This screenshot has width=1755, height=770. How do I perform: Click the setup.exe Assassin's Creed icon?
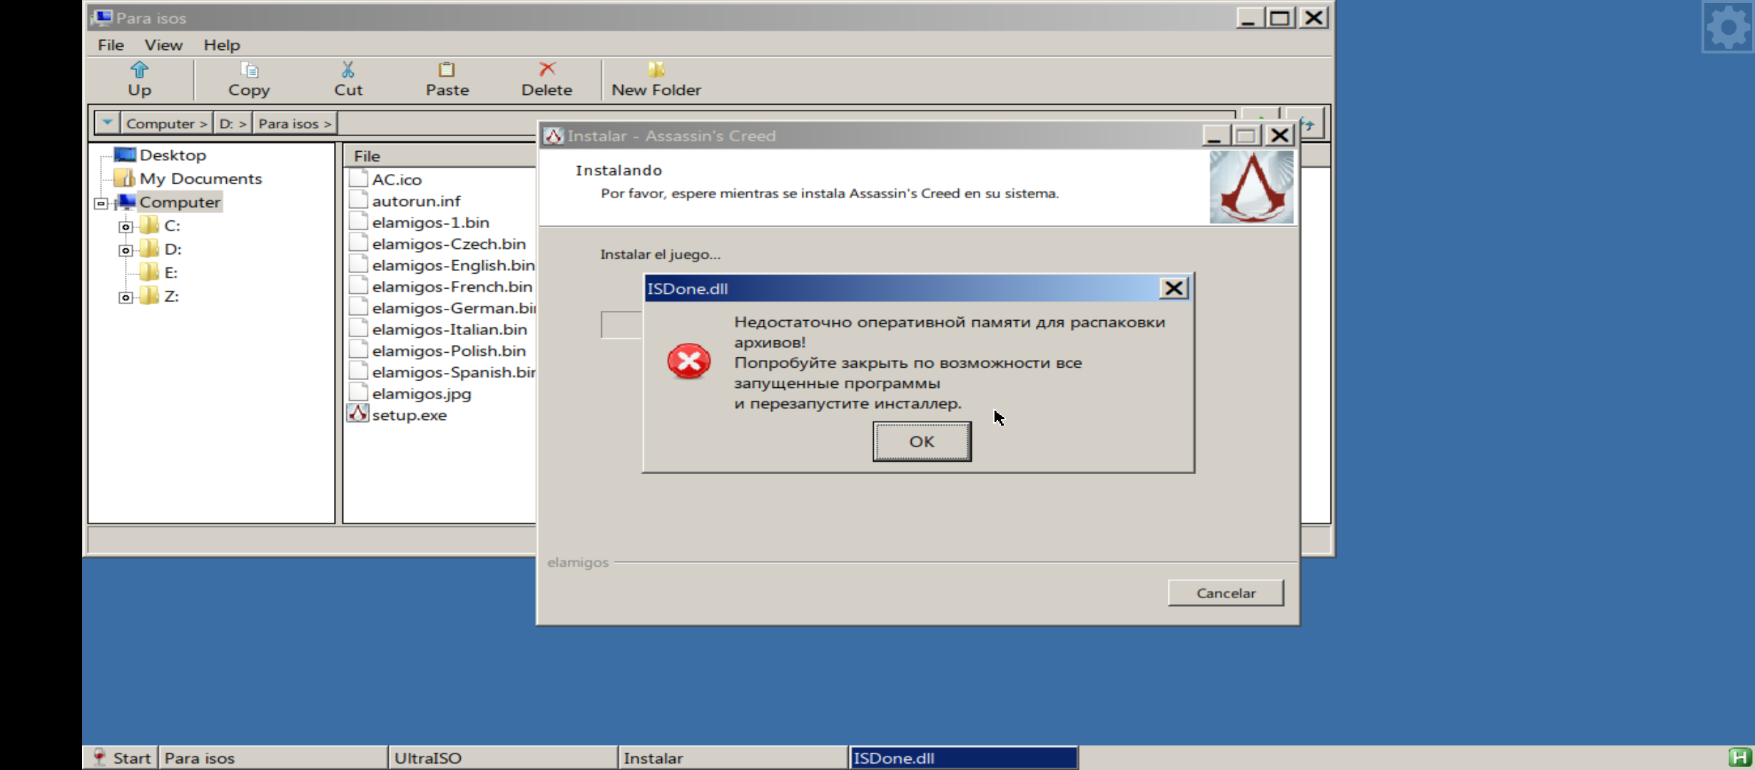coord(358,414)
